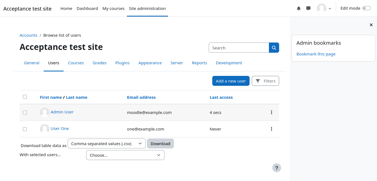Click the help question mark button
377x181 pixels.
coord(276,168)
